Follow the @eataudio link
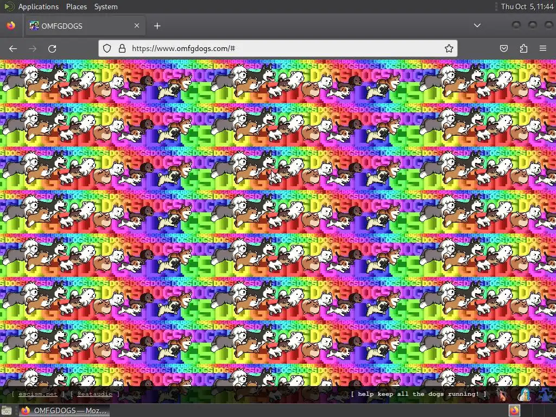The width and height of the screenshot is (556, 417). click(x=94, y=394)
